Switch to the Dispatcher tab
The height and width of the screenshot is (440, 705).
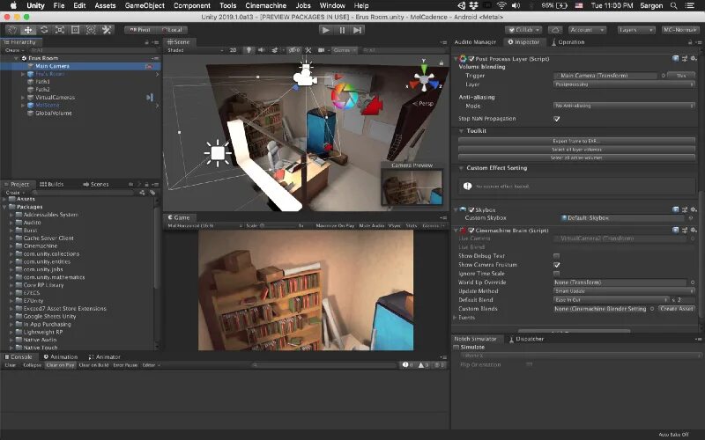526,339
